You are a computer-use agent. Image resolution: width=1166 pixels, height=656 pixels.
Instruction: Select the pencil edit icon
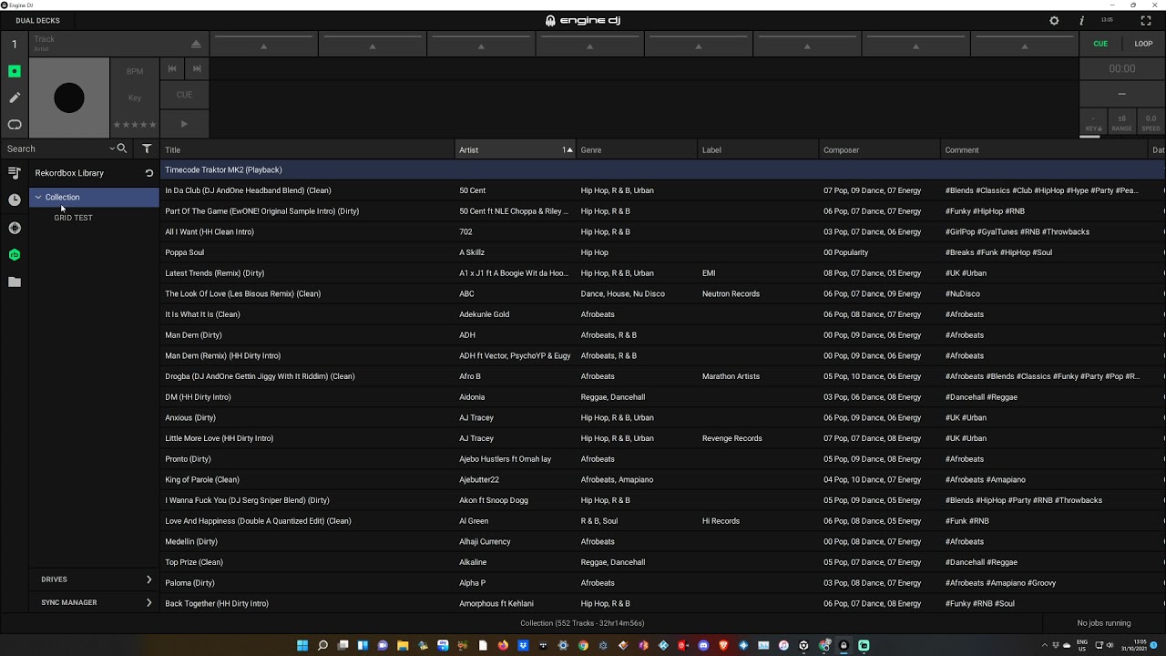pyautogui.click(x=15, y=97)
